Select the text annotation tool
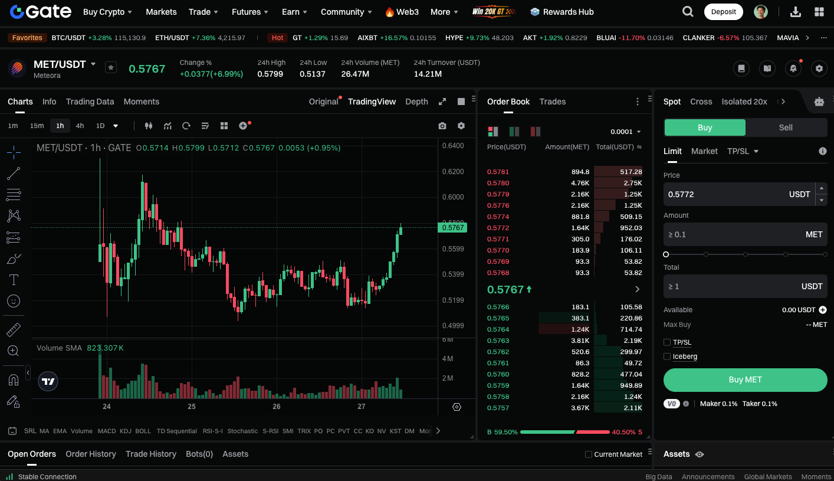This screenshot has height=481, width=834. [14, 279]
